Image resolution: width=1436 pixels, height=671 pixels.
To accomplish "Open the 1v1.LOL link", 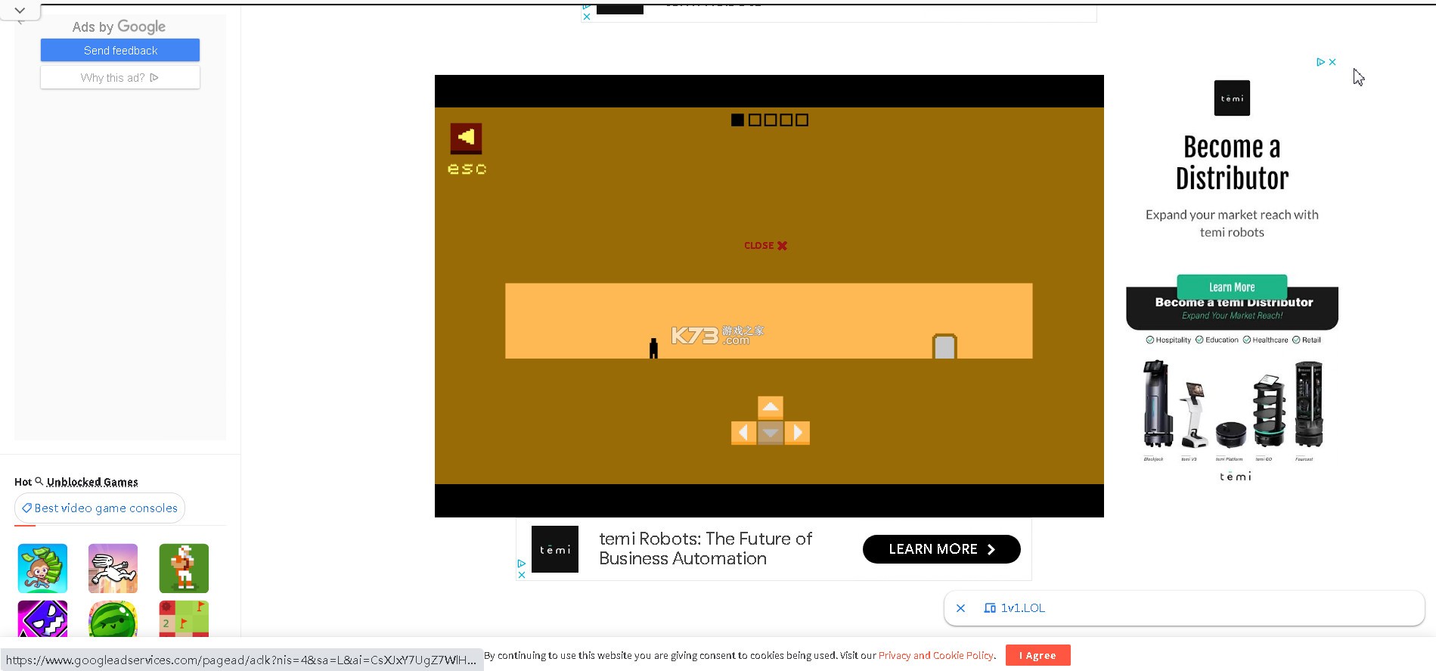I will pos(1023,608).
